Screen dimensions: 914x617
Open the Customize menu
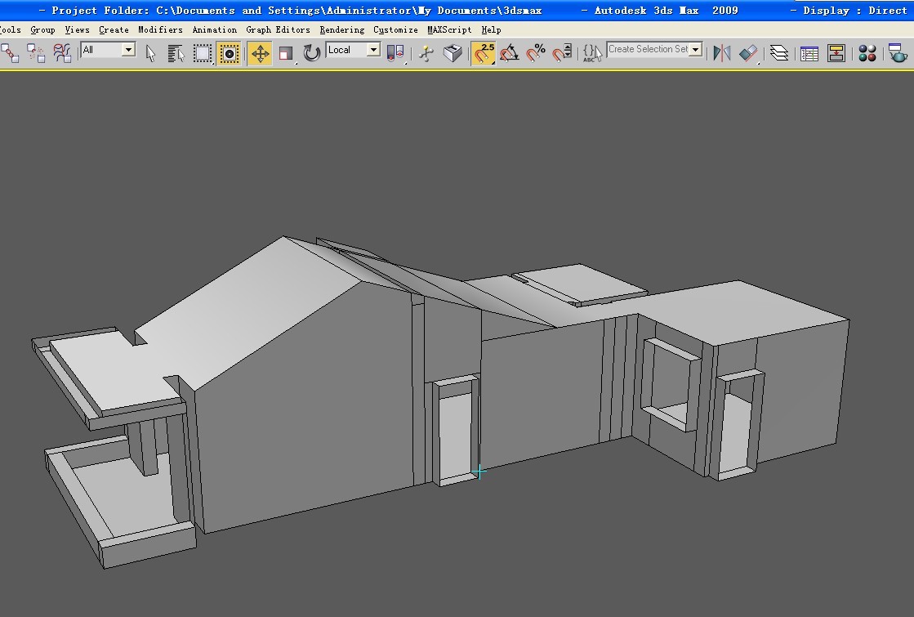click(x=395, y=29)
